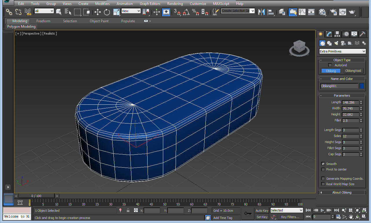Enable Generate Mapping Coords checkbox

(323, 179)
